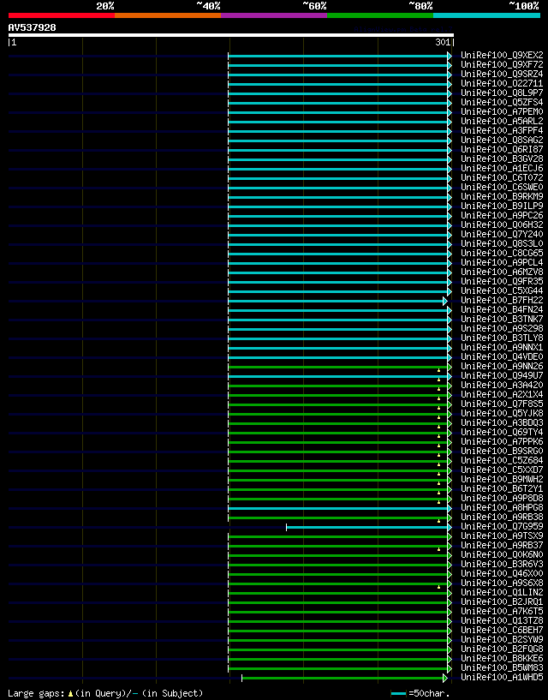Click the arrowhead ending the UniRef100_B7FH22 bar
This screenshot has height=700, width=548.
click(x=445, y=302)
